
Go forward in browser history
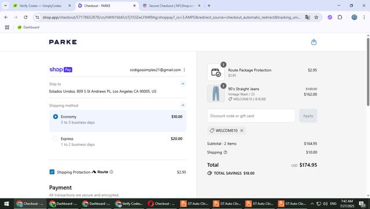tap(16, 17)
